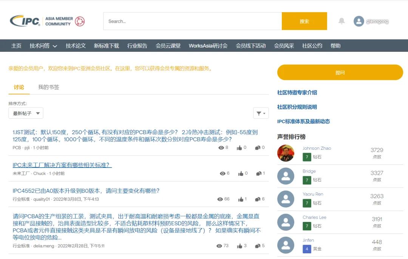Image resolution: width=408 pixels, height=259 pixels.
Task: Click Bridge's avatar in the leaderboard
Action: click(286, 176)
